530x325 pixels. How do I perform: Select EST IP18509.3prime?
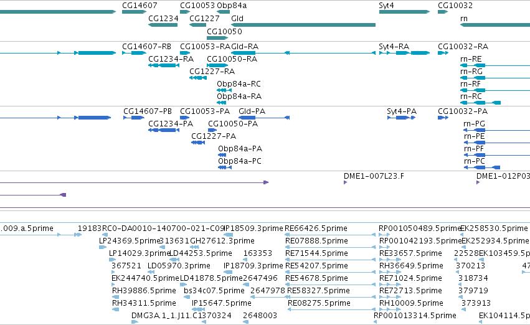(253, 228)
